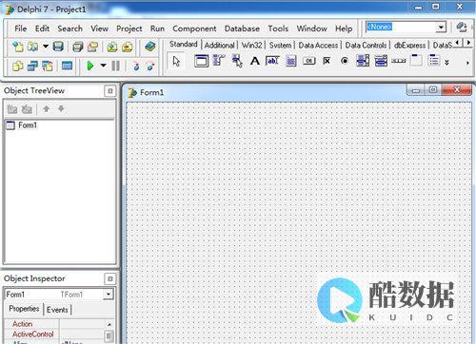The height and width of the screenshot is (344, 476).
Task: Click Remove File from Project icon
Action: [128, 47]
